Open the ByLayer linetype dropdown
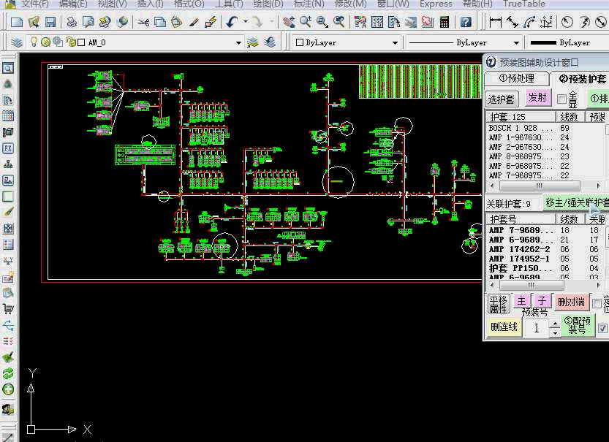 pyautogui.click(x=516, y=43)
